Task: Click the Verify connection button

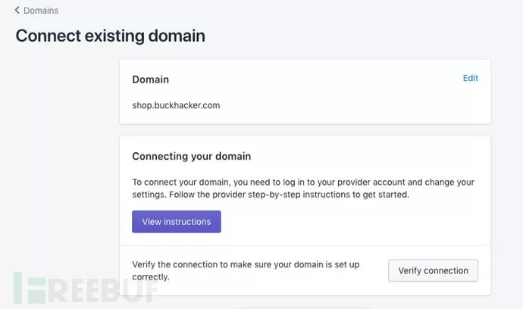Action: click(x=433, y=270)
